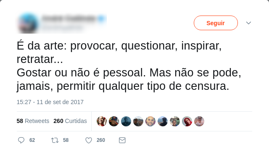Open liker avatar wearing a blue cap
This screenshot has height=157, width=269.
[x=114, y=121]
